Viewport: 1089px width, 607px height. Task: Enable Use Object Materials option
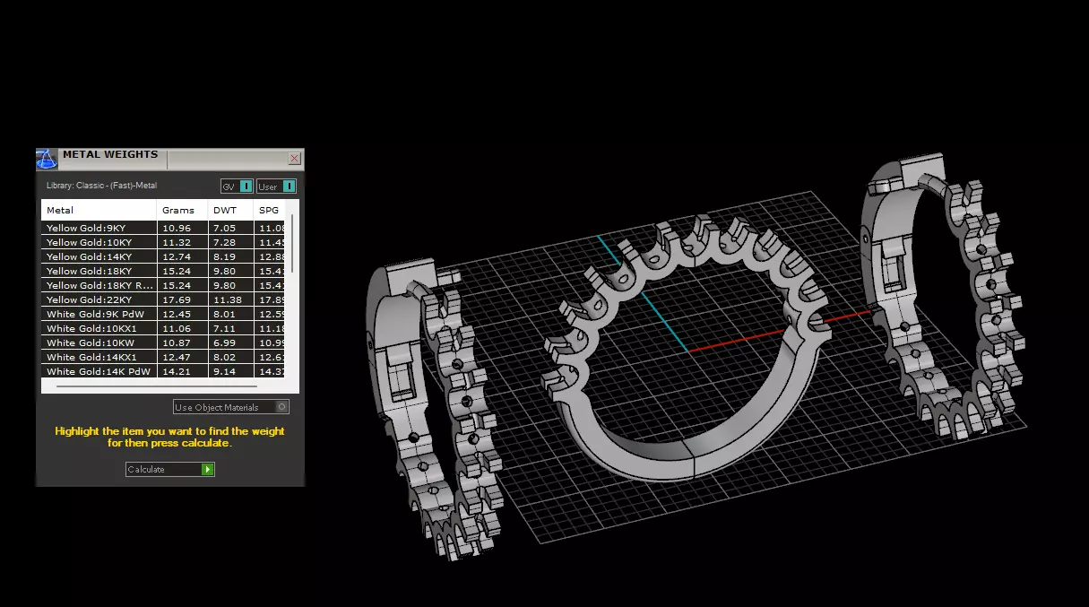231,407
